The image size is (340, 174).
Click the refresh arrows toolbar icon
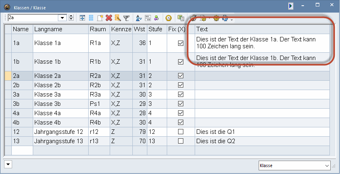point(225,18)
